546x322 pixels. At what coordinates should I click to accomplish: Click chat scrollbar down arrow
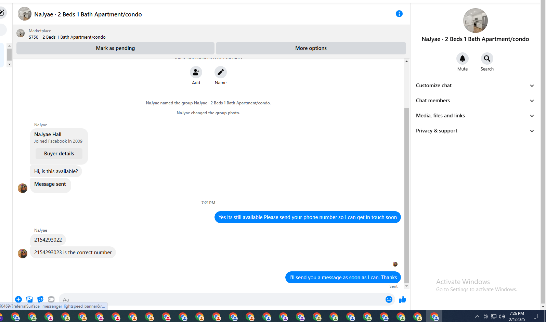tap(406, 286)
